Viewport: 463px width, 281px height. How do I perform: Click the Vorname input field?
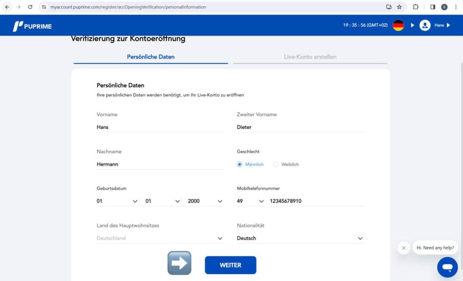tap(160, 127)
